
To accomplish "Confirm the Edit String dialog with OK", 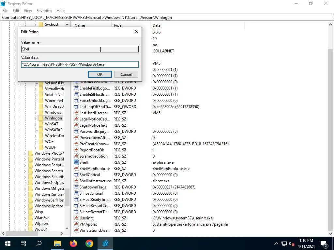I will pos(100,75).
